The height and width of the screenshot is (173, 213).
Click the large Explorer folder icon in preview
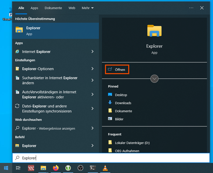(154, 31)
